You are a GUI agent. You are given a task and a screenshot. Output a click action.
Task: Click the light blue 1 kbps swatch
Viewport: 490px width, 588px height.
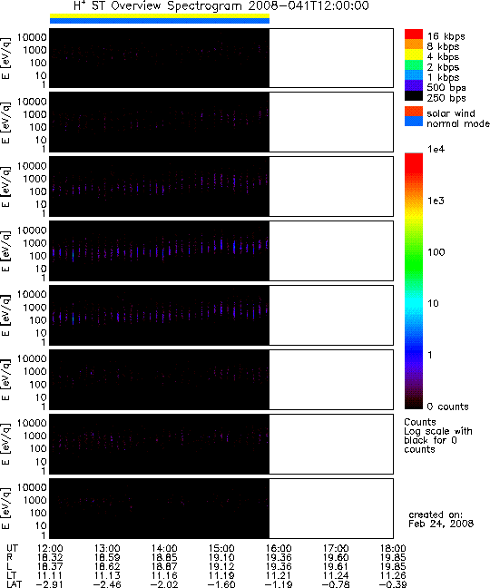coord(414,75)
